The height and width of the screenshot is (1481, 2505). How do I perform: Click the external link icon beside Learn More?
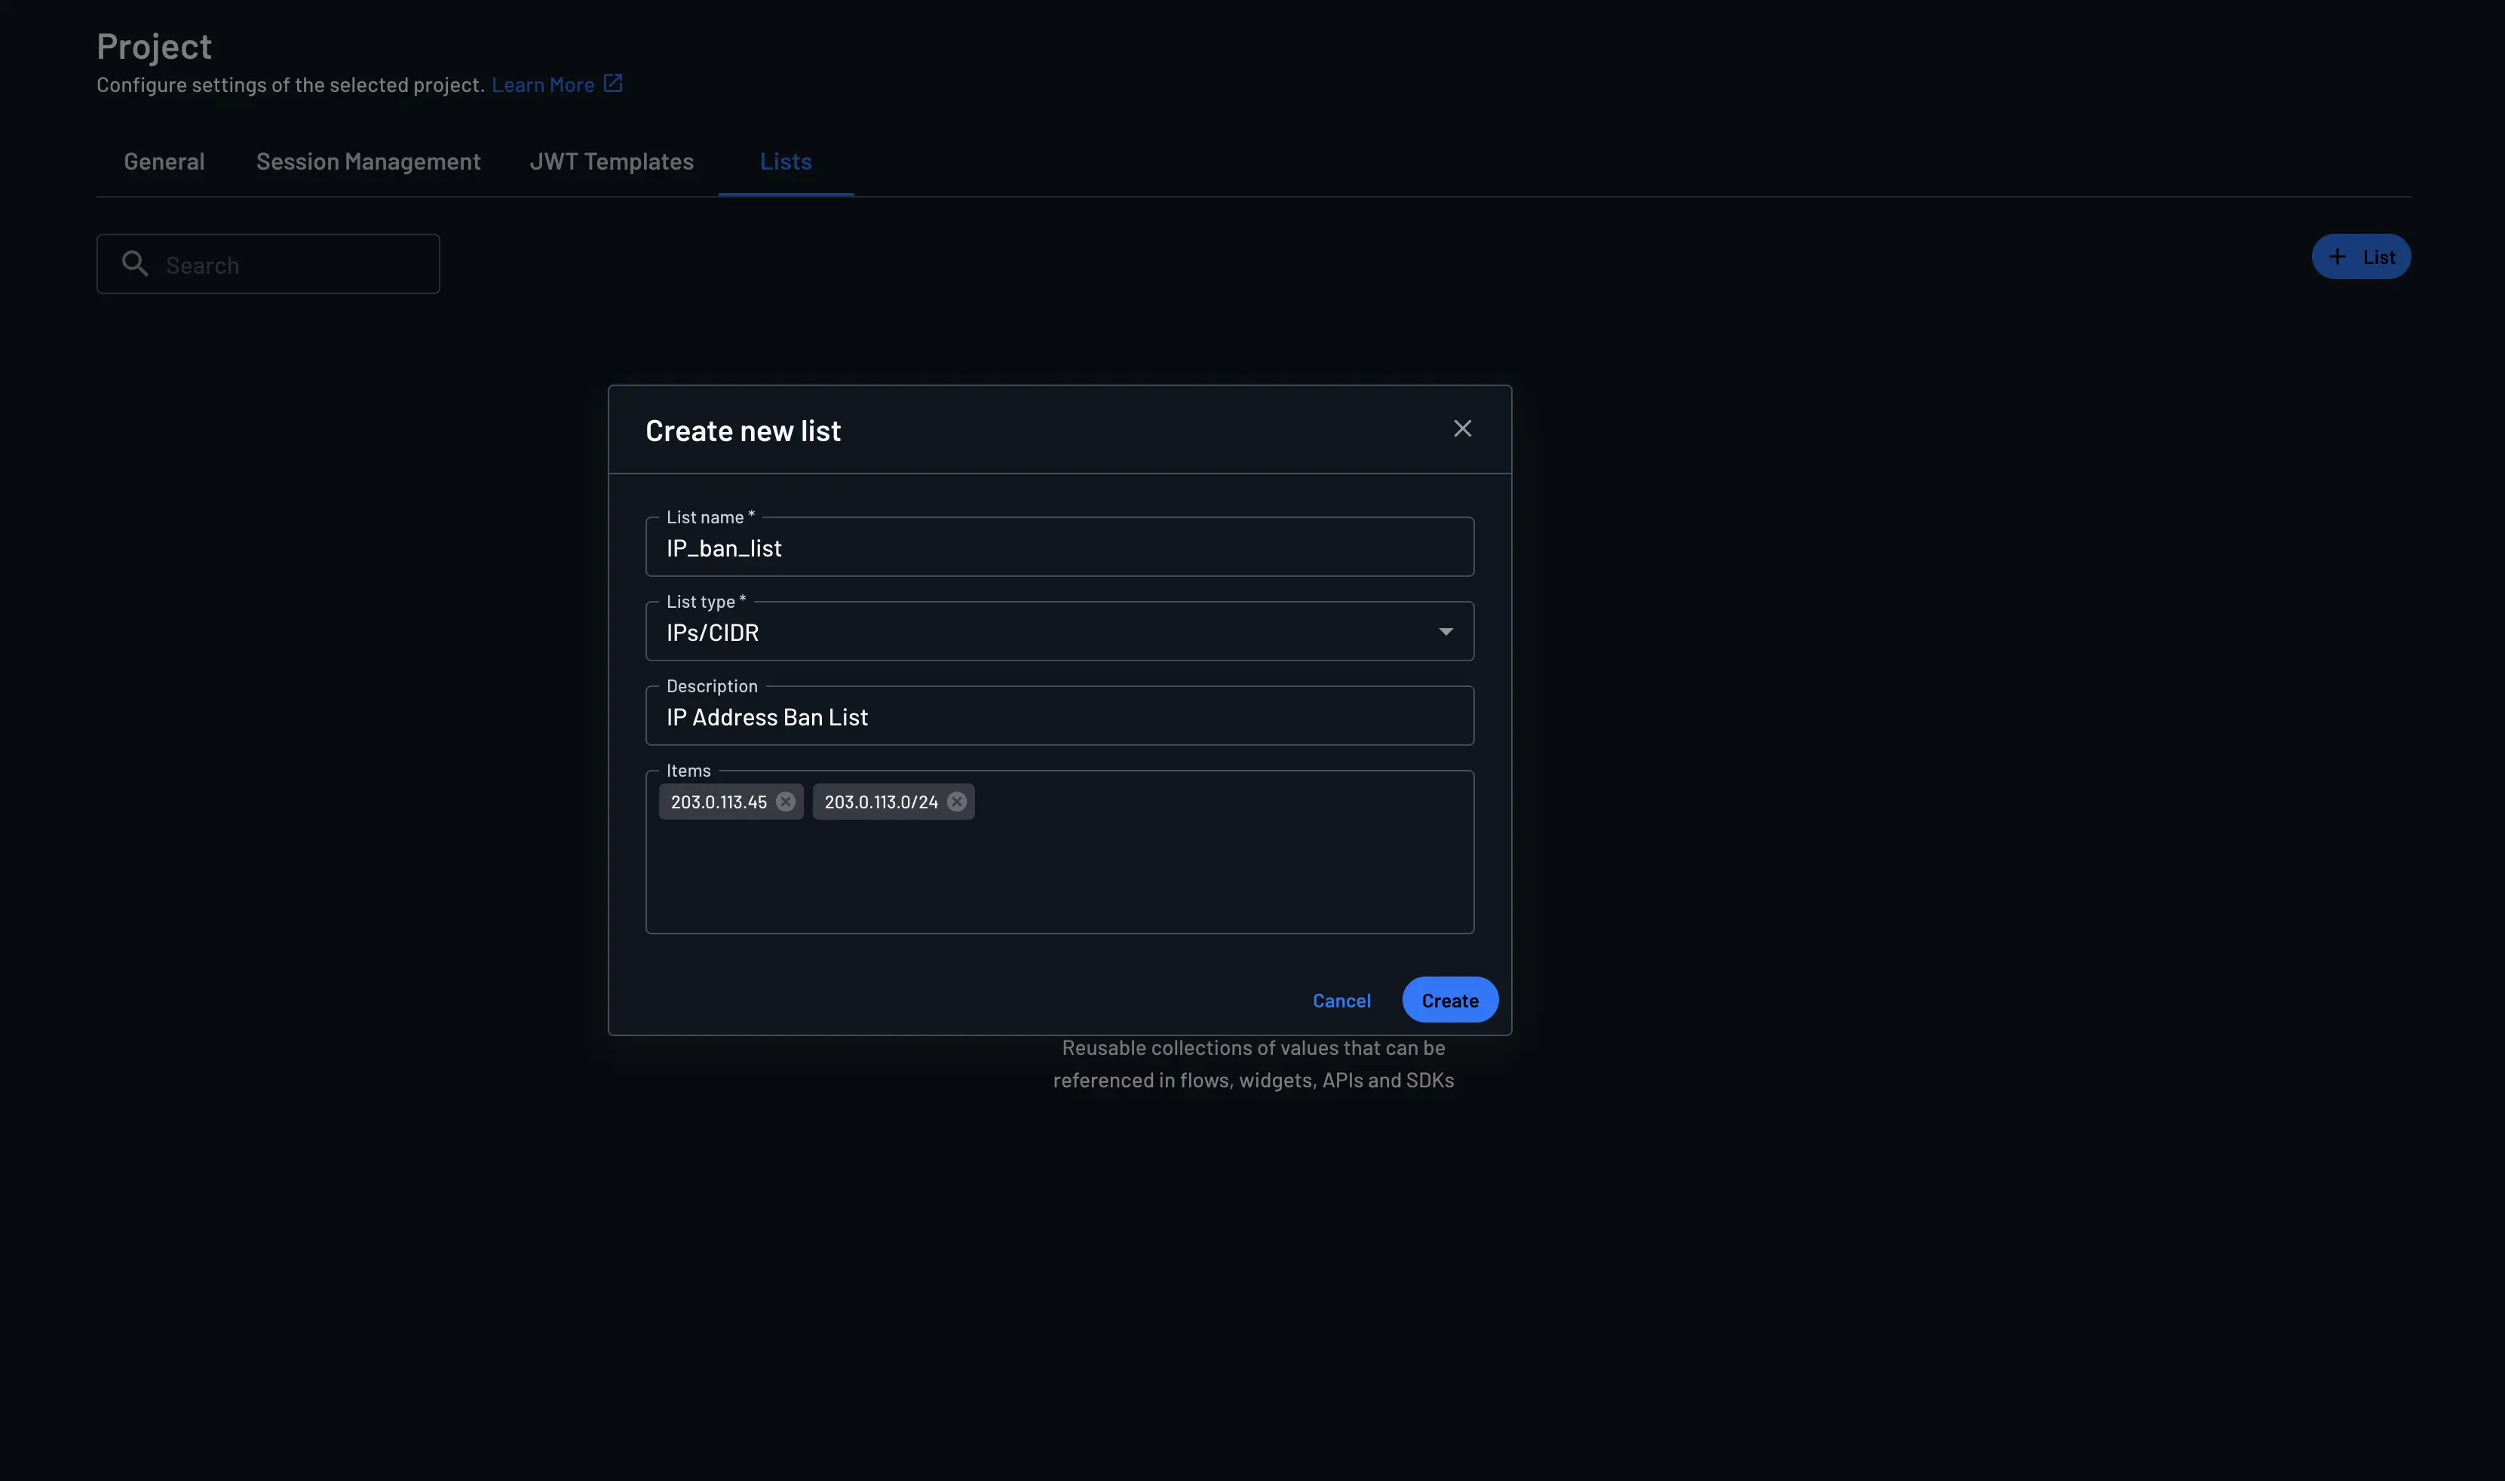(x=612, y=83)
